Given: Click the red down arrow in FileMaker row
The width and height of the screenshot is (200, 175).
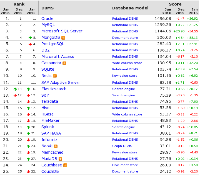Looking at the screenshot, I should (x=28, y=121).
